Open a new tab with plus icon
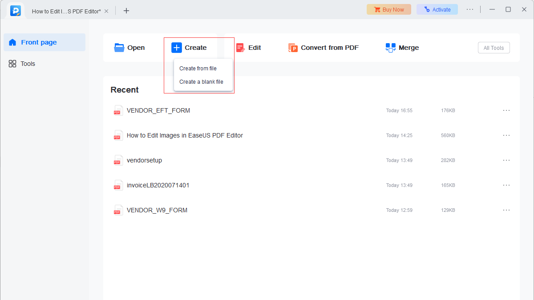Viewport: 534px width, 300px height. (x=126, y=11)
